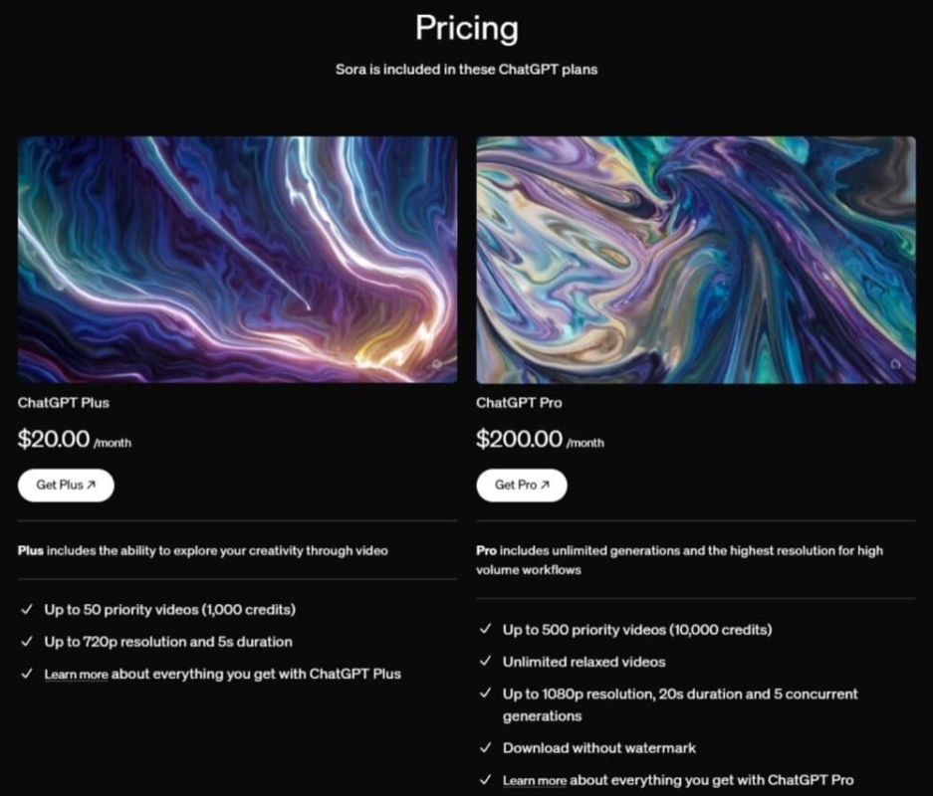933x796 pixels.
Task: Click the ChatGPT Plus plan title
Action: click(64, 404)
